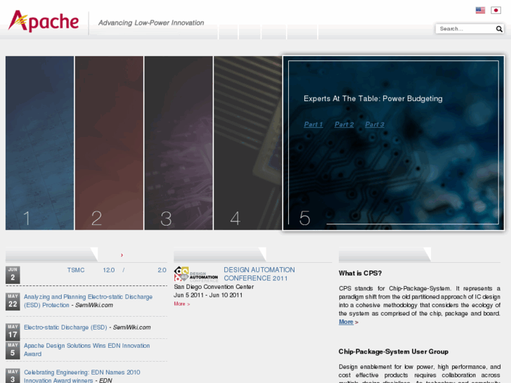Click Chip-Package-System User Group heading
The height and width of the screenshot is (383, 511).
tap(394, 351)
